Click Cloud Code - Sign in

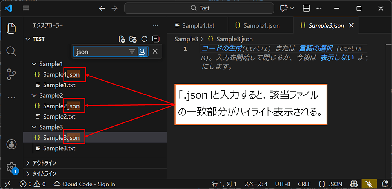pos(85,184)
